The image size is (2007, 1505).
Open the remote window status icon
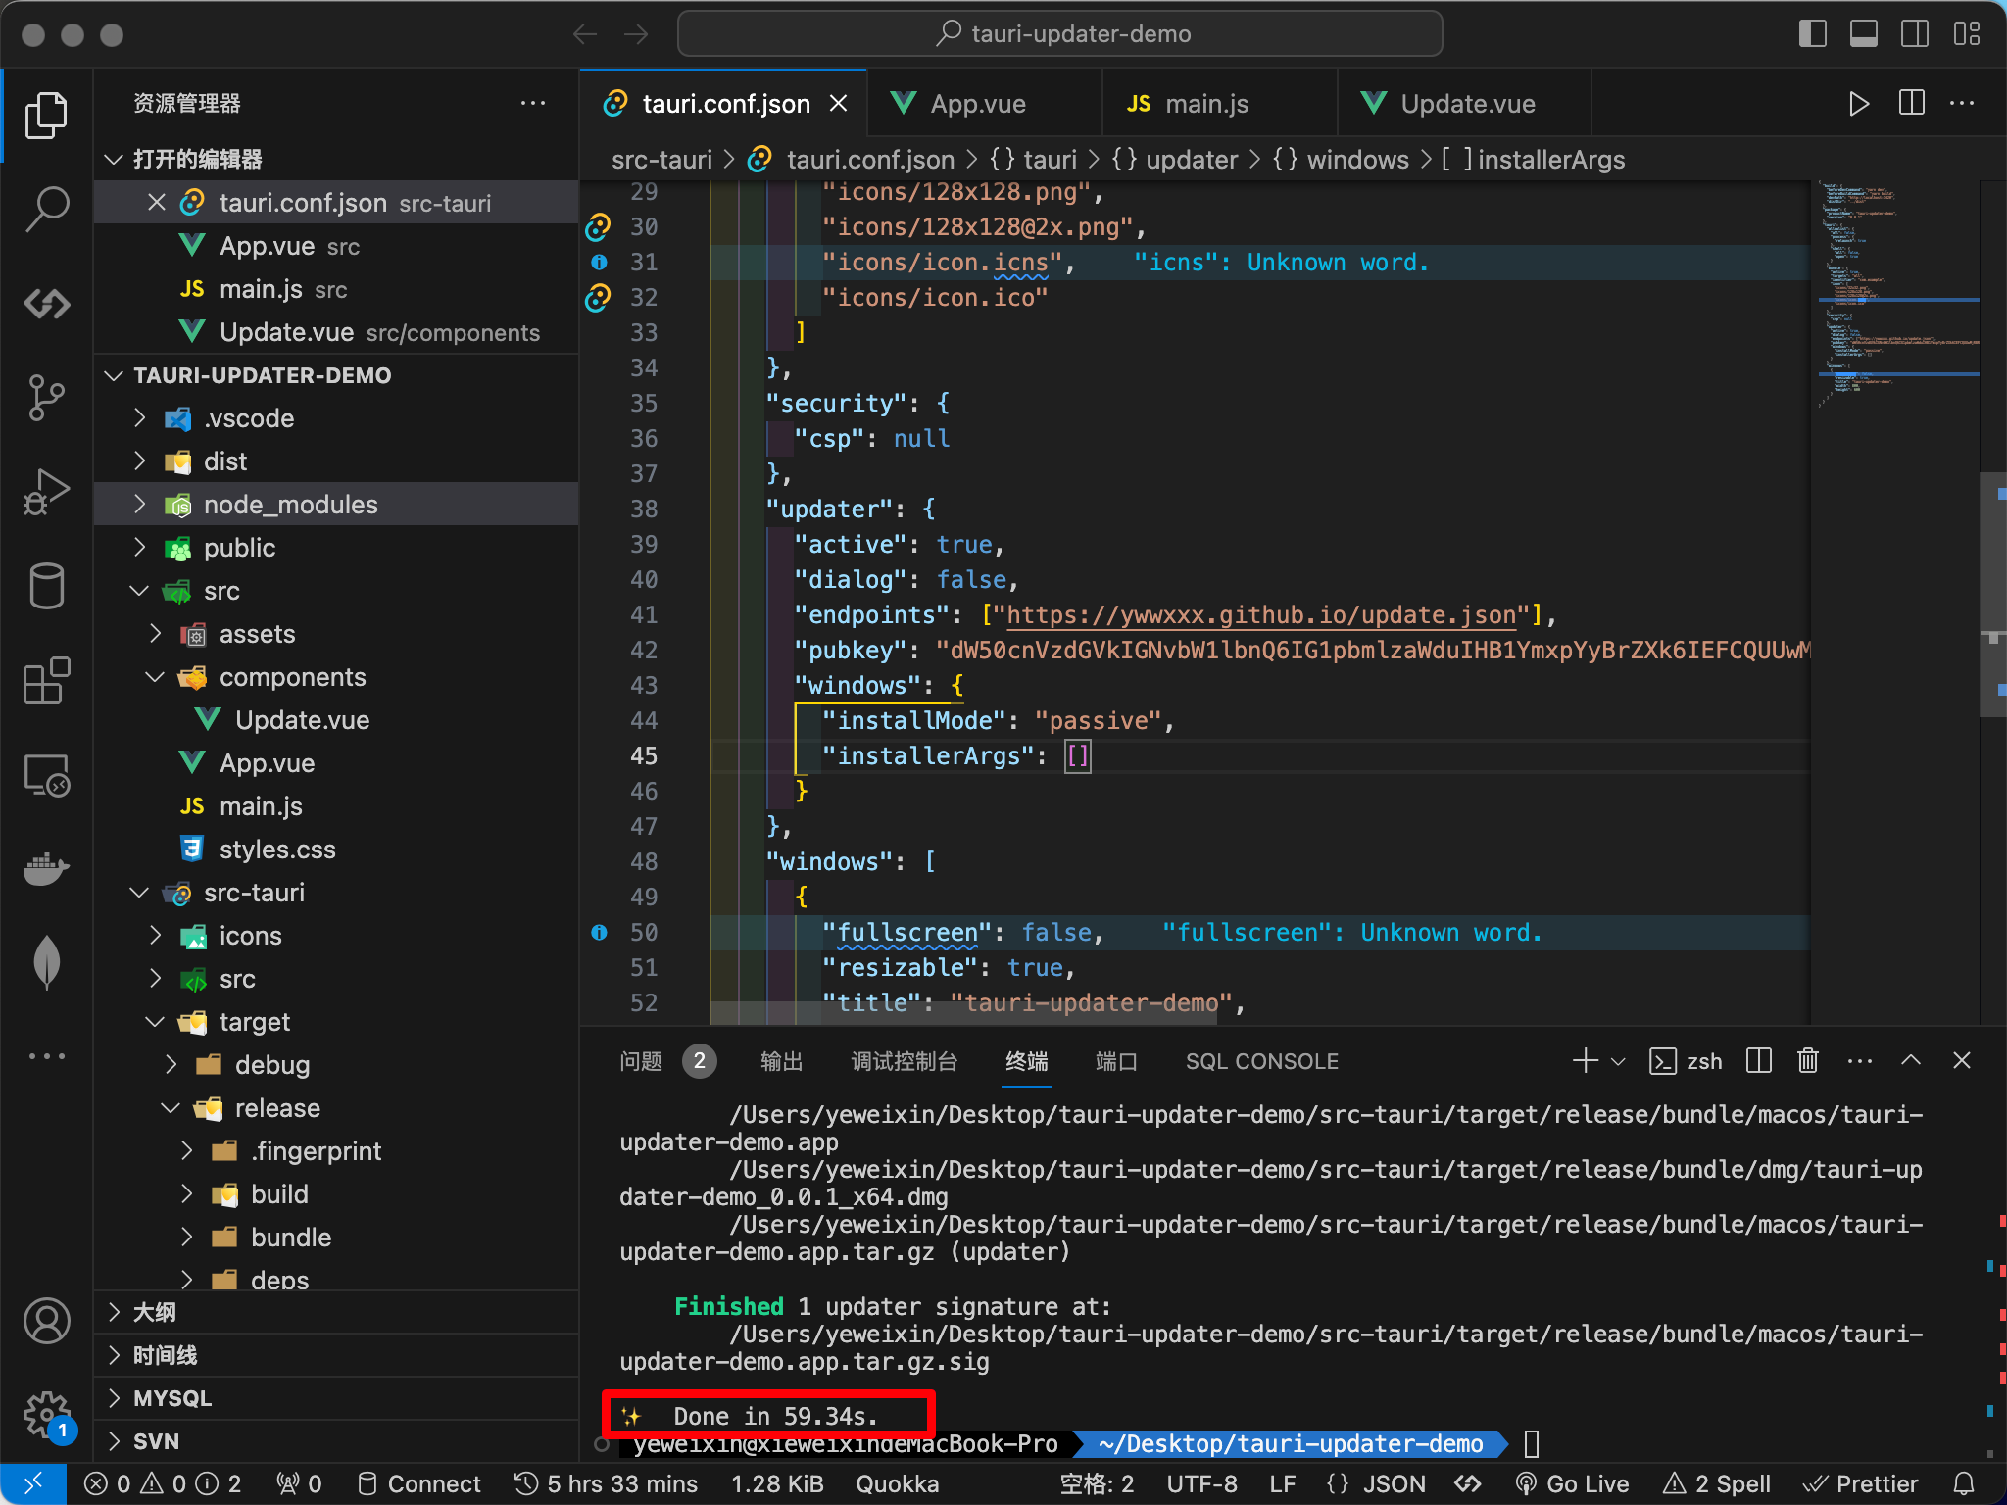(x=32, y=1483)
